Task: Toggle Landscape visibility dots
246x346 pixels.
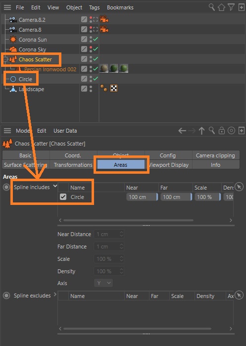Action: [x=91, y=89]
